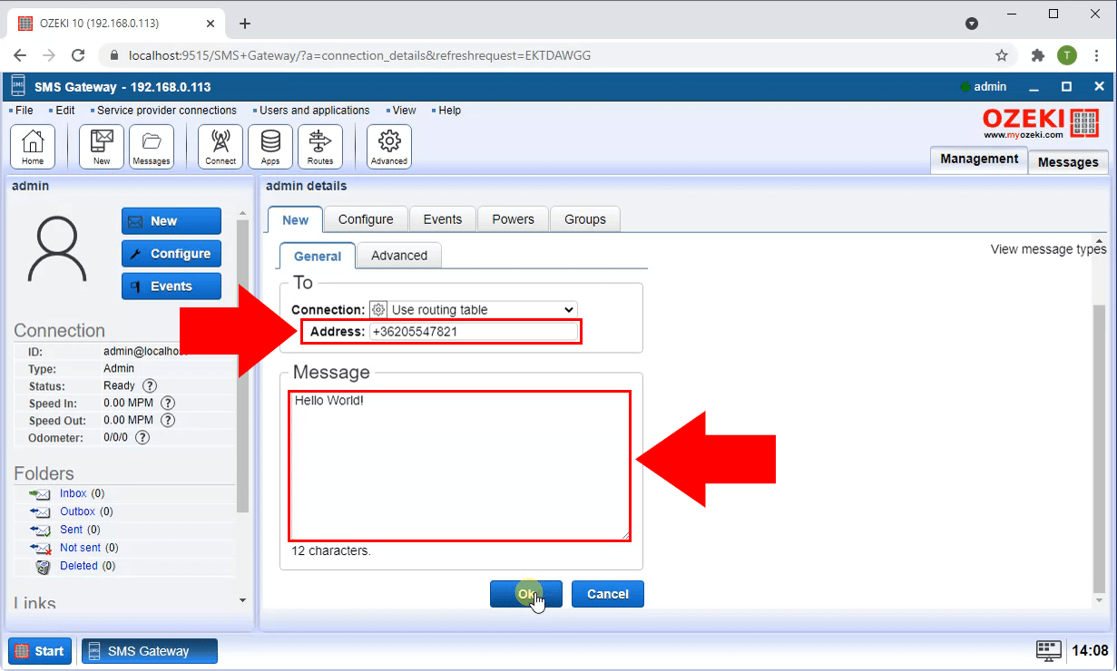The width and height of the screenshot is (1117, 671).
Task: Open the Home toolbar icon
Action: (x=33, y=147)
